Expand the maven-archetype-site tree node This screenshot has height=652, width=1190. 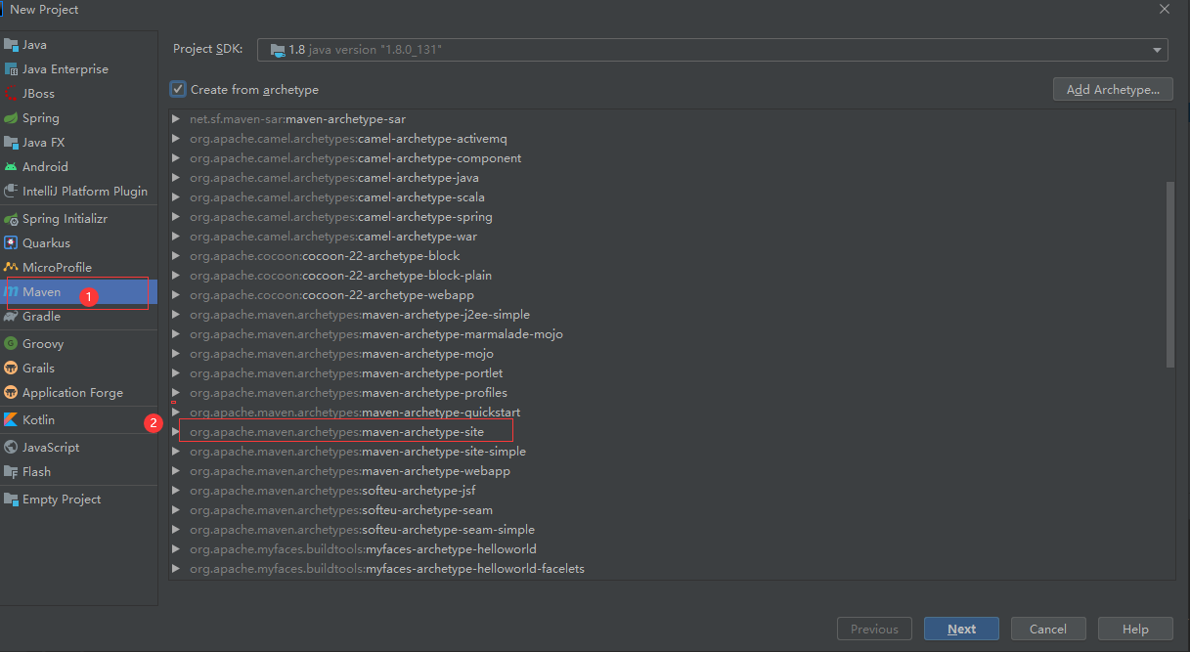[176, 432]
